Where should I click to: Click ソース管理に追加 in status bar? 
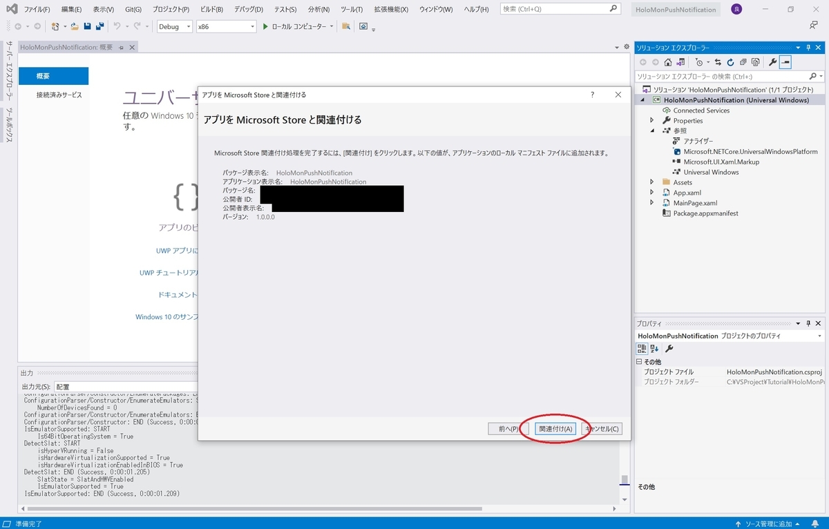(x=767, y=523)
